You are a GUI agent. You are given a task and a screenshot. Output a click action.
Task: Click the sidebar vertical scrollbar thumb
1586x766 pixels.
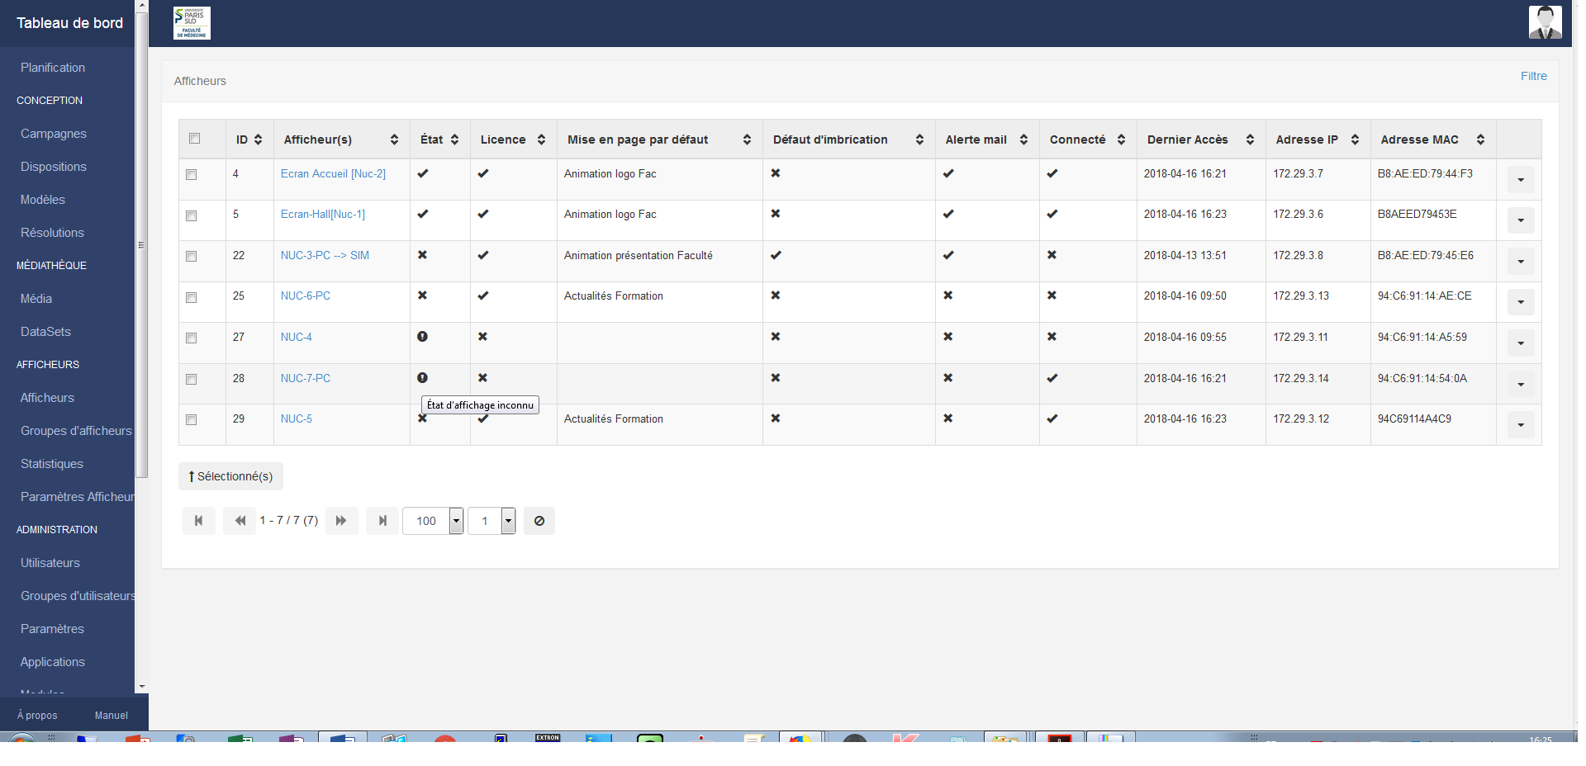pos(141,244)
